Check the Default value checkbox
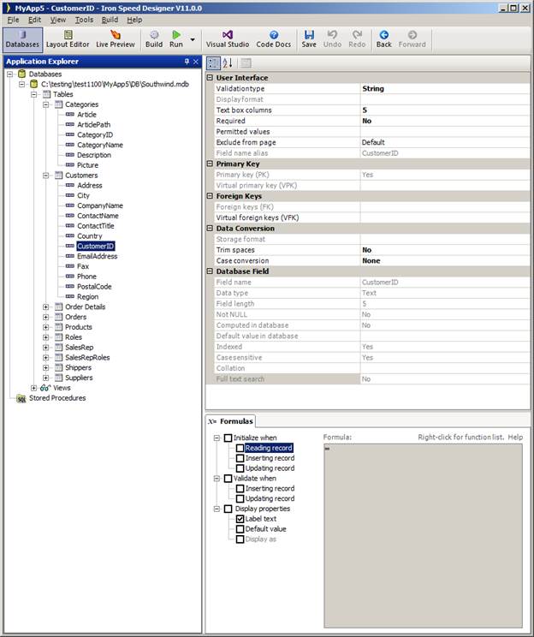534x637 pixels. point(240,529)
